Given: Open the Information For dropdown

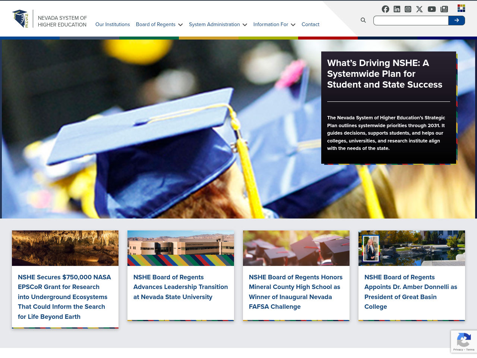Looking at the screenshot, I should pyautogui.click(x=274, y=25).
